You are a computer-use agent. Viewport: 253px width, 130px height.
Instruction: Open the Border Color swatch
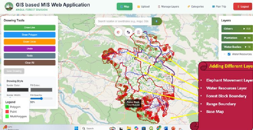point(18,90)
